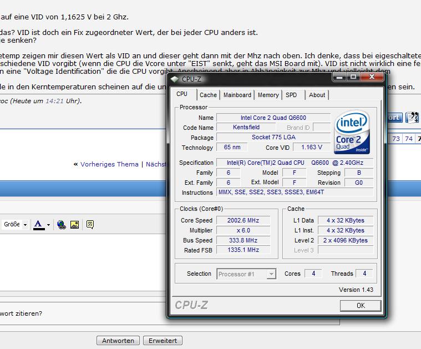The image size is (421, 349).
Task: Click the Bus Speed value 333.8 MHz
Action: [x=244, y=240]
